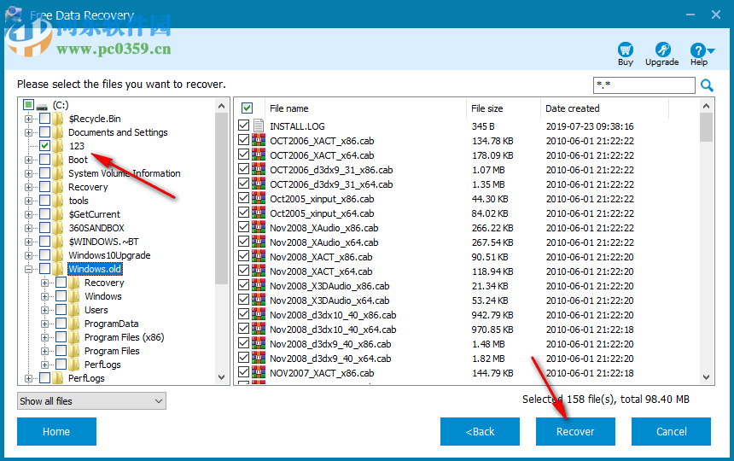Click the folder icon beside tools
The image size is (734, 461).
[x=57, y=201]
